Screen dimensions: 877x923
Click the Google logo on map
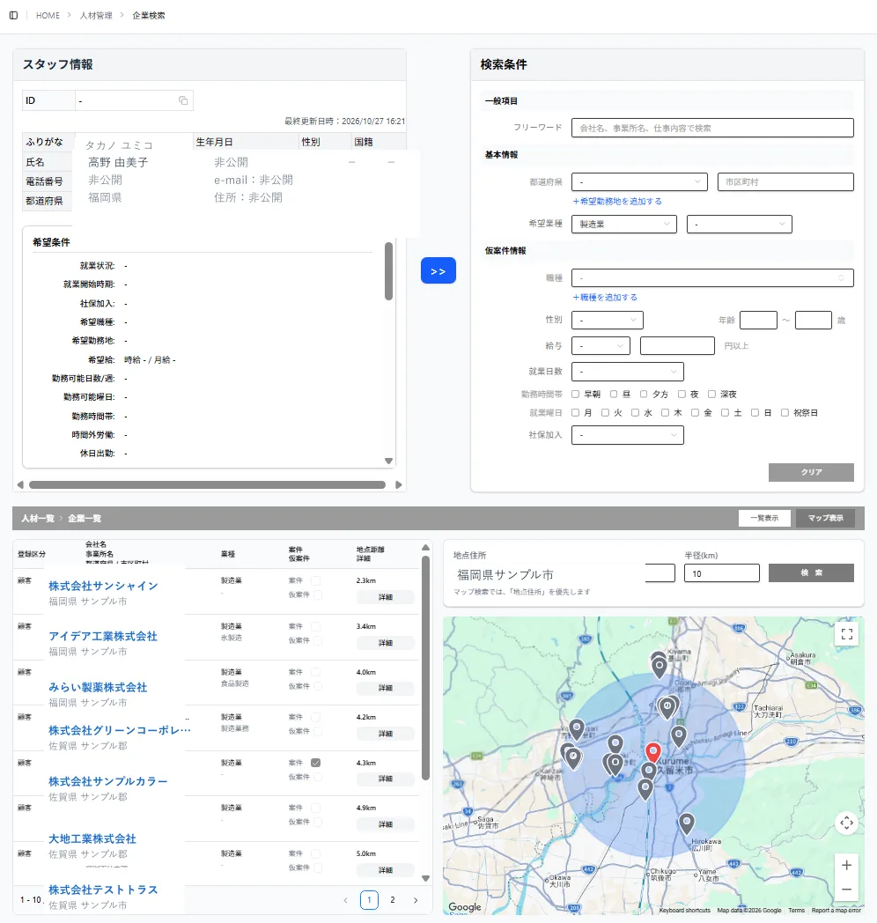[x=464, y=907]
